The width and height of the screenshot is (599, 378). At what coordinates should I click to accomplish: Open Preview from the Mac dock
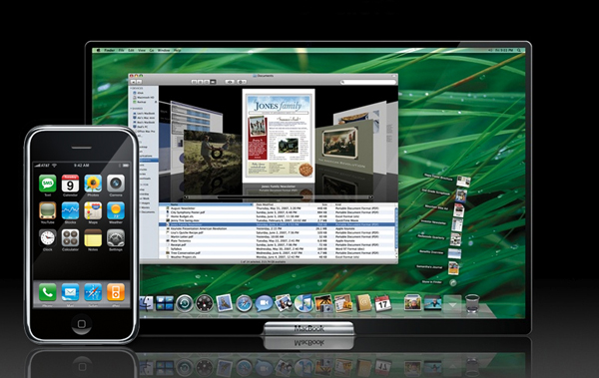[x=284, y=303]
